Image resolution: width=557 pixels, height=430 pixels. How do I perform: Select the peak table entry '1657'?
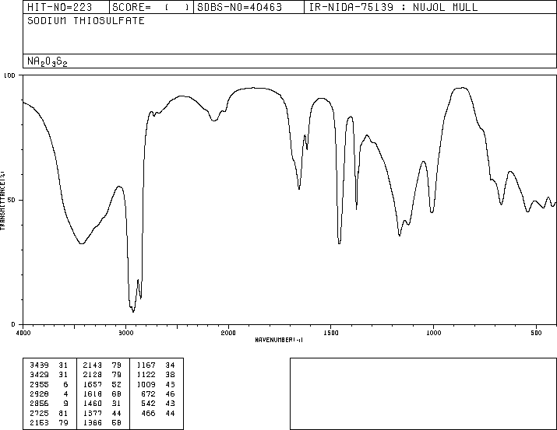(x=93, y=385)
